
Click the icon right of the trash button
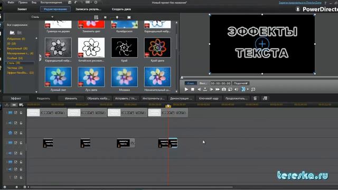click(x=265, y=98)
